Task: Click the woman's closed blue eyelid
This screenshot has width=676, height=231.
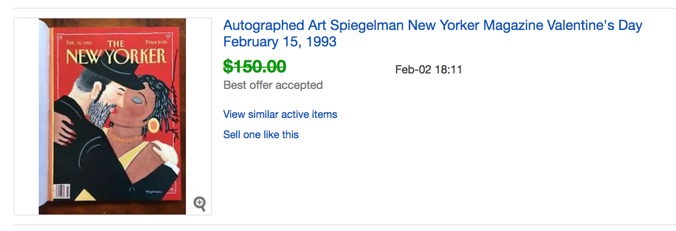Action: tap(137, 100)
